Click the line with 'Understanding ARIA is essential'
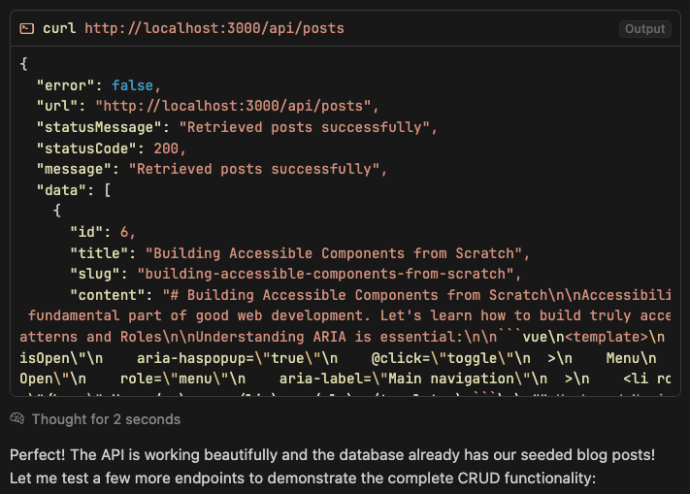This screenshot has height=494, width=690. point(342,337)
